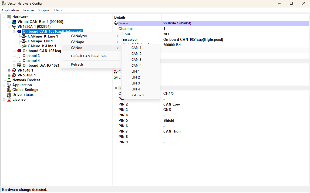Open the Help menu
Screen dimensions: 310x193
pos(58,10)
